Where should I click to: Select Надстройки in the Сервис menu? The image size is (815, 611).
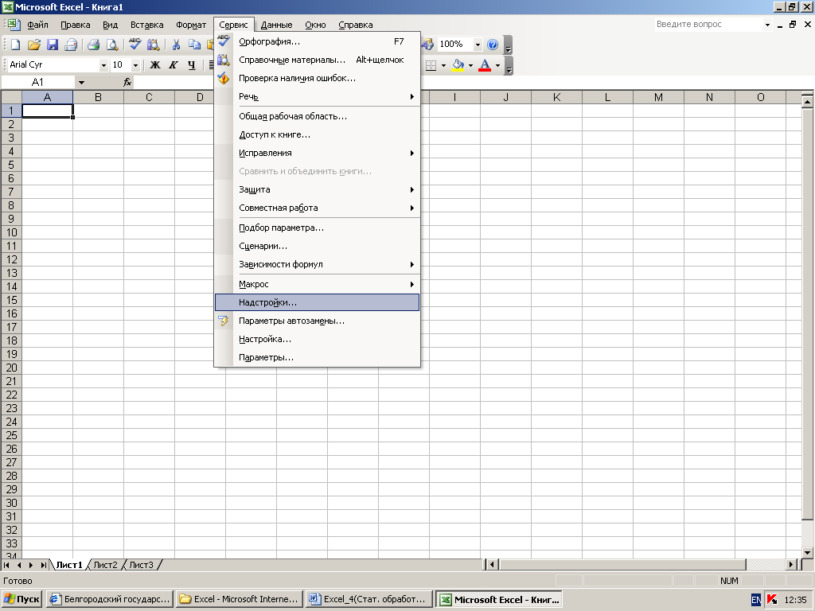click(x=317, y=302)
